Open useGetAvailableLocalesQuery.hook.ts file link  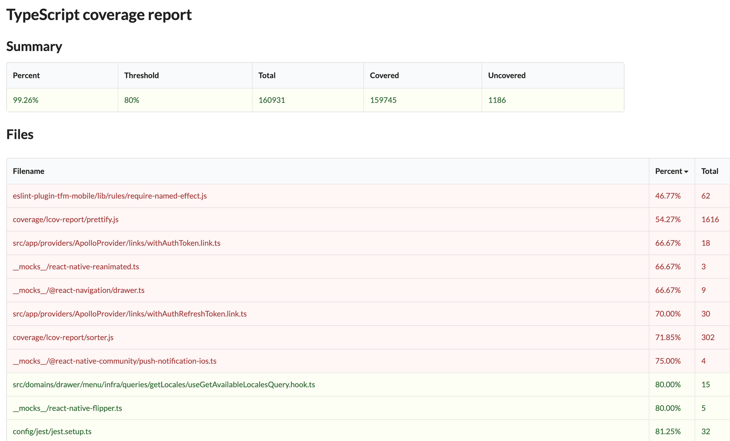coord(164,385)
